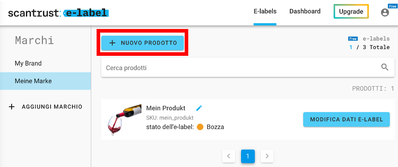Click the scantrust e-label logo
Screen dimensions: 398x167
pos(59,13)
